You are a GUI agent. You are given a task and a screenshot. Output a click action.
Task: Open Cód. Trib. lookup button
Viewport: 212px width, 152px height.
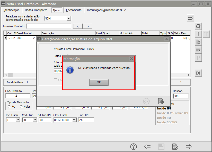(35, 120)
